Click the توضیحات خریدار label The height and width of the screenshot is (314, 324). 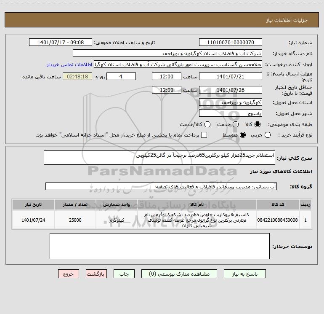coord(292,247)
